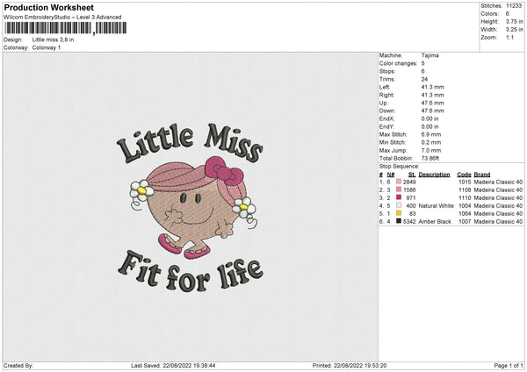Click stitch count 5342 in stop sequence
Screen dimensions: 527x372
409,222
